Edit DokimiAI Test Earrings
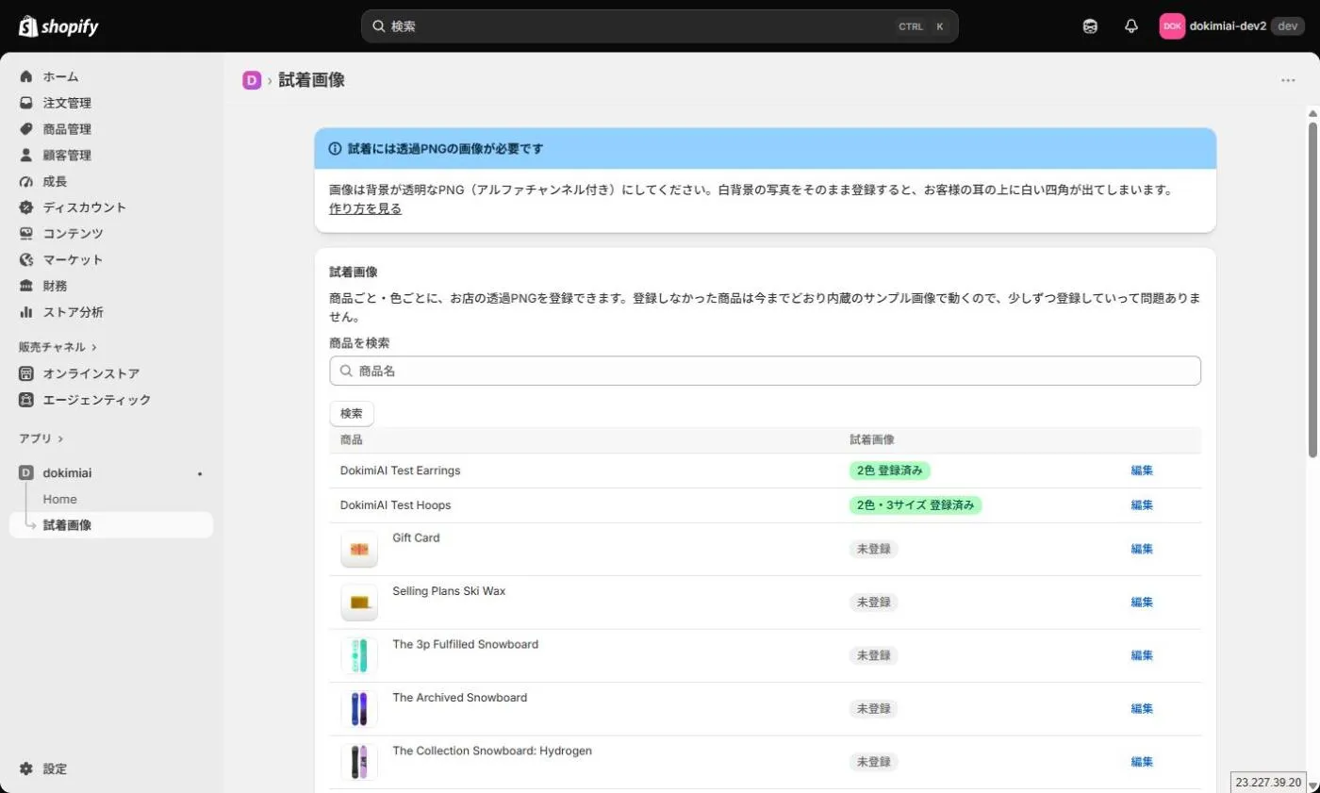The width and height of the screenshot is (1320, 793). pos(1142,471)
